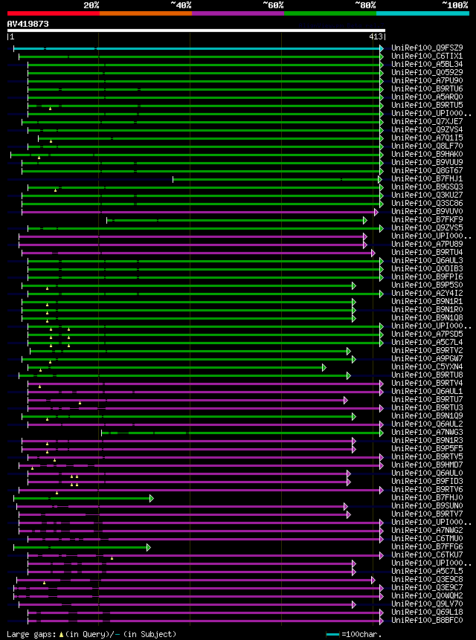Select the UniRef100_B7FHJ0 label
Viewport: 476px width, 640px height.
pos(427,497)
